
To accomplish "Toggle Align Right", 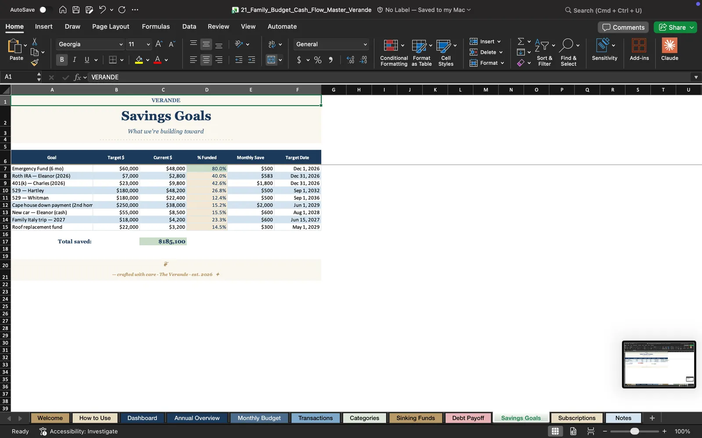I will point(218,60).
